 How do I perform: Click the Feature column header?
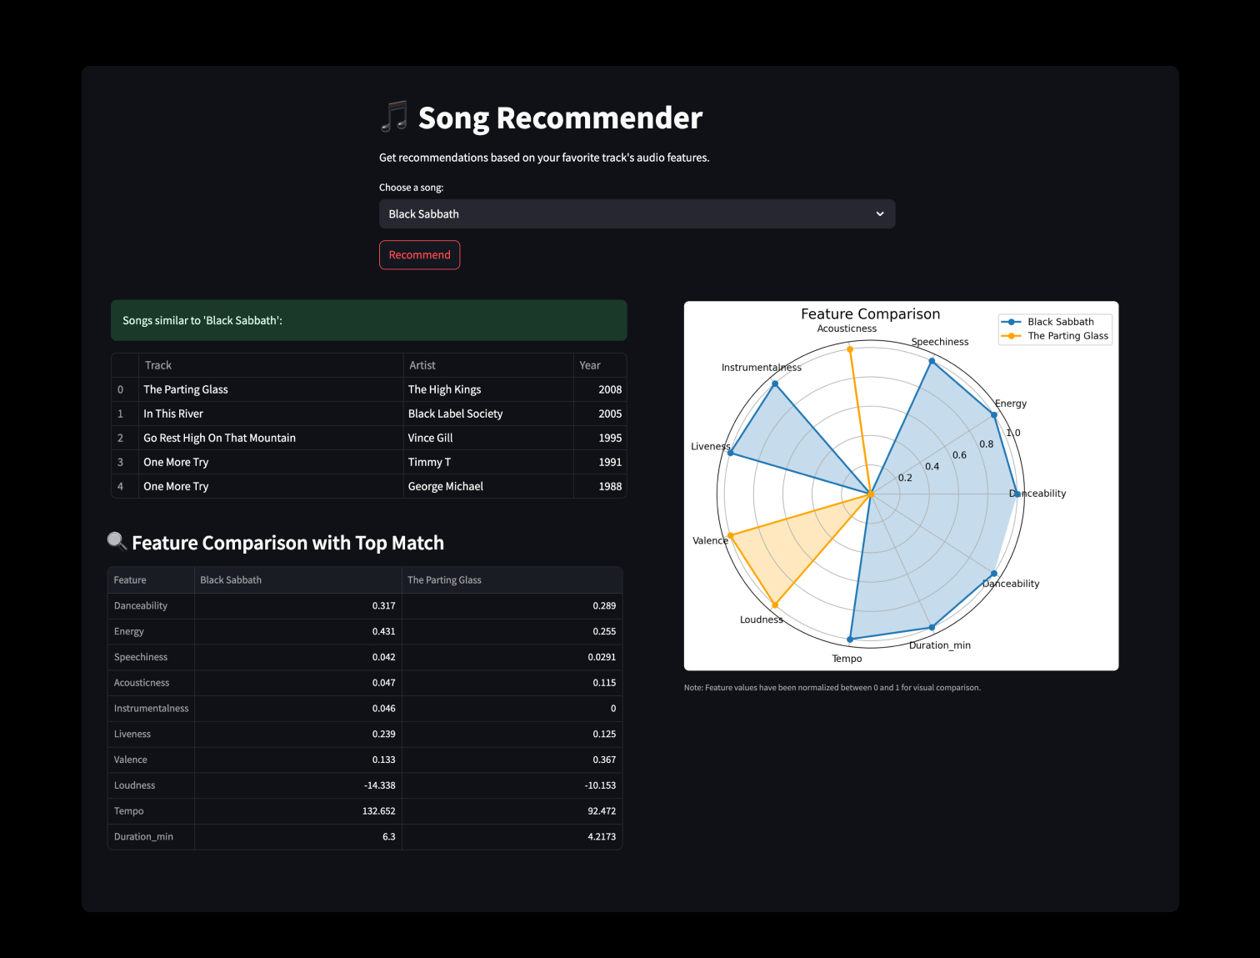point(130,580)
